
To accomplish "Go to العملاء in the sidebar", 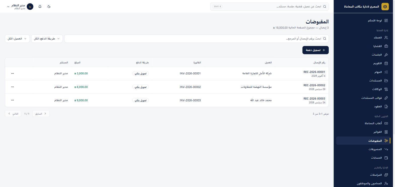I will (x=363, y=38).
